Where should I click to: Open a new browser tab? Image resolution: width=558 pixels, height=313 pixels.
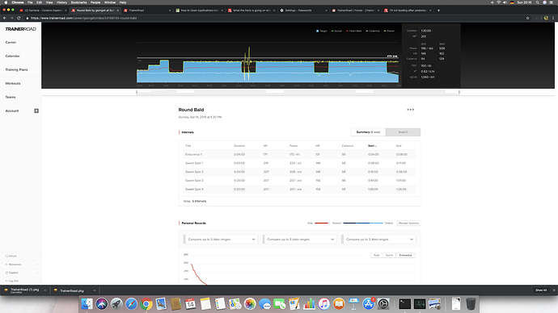438,10
